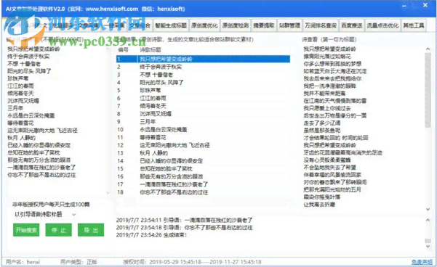Select table row 6 江江的春雨

pos(203,98)
